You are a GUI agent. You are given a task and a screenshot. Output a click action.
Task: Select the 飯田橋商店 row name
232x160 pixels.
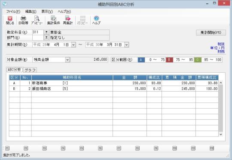(x=41, y=89)
